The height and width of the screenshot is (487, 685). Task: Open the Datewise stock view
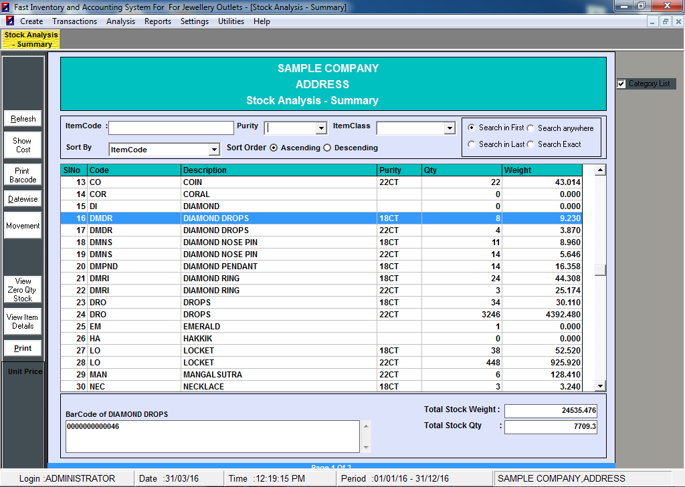(x=23, y=199)
